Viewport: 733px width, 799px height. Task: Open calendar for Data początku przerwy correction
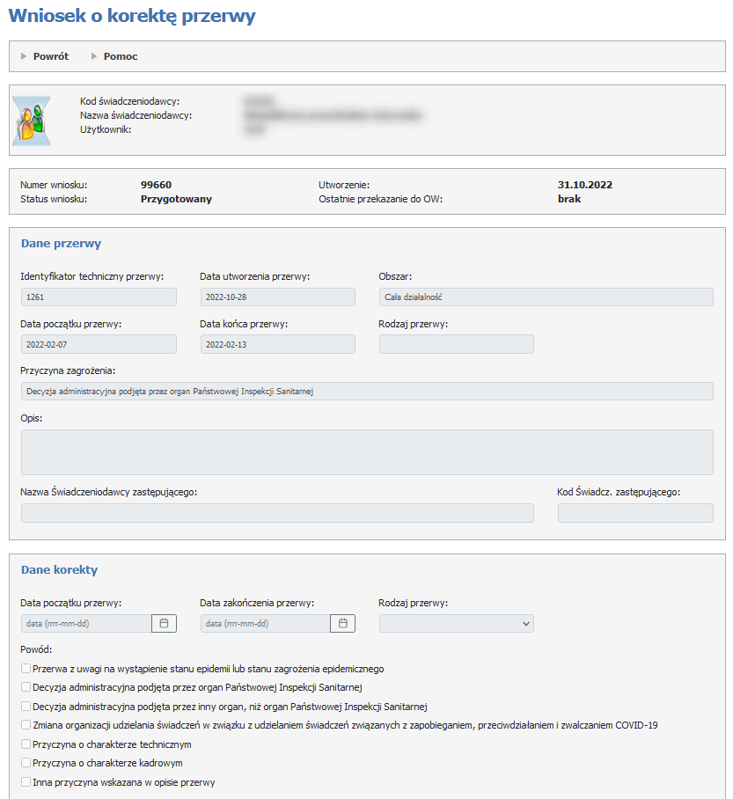[x=165, y=623]
